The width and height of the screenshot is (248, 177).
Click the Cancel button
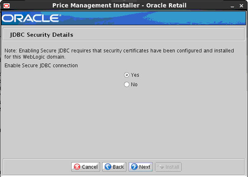pos(86,167)
